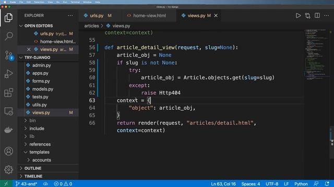
Task: Open the Apple menu
Action: point(5,2)
